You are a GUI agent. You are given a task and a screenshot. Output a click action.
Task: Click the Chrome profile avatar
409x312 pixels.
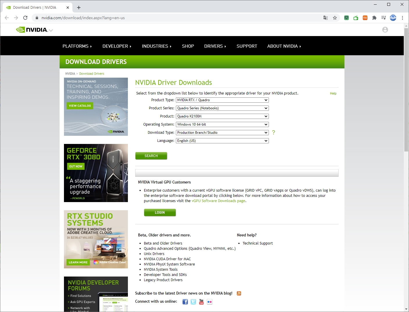pos(393,18)
